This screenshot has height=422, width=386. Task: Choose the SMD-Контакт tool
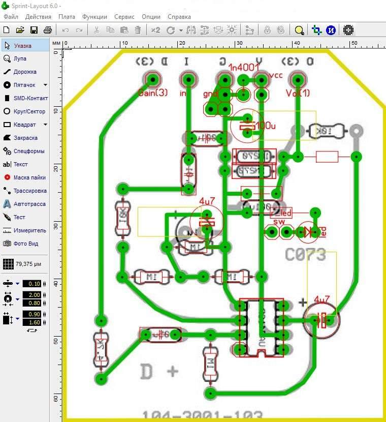tap(25, 98)
